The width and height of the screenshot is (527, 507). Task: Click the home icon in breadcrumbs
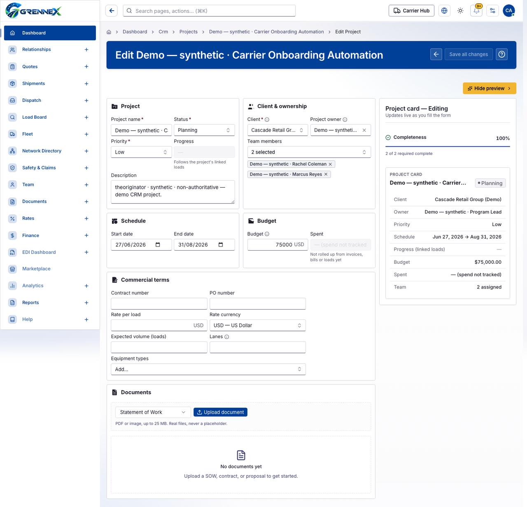109,32
